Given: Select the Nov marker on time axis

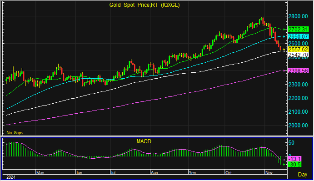Looking at the screenshot, I should point(269,172).
